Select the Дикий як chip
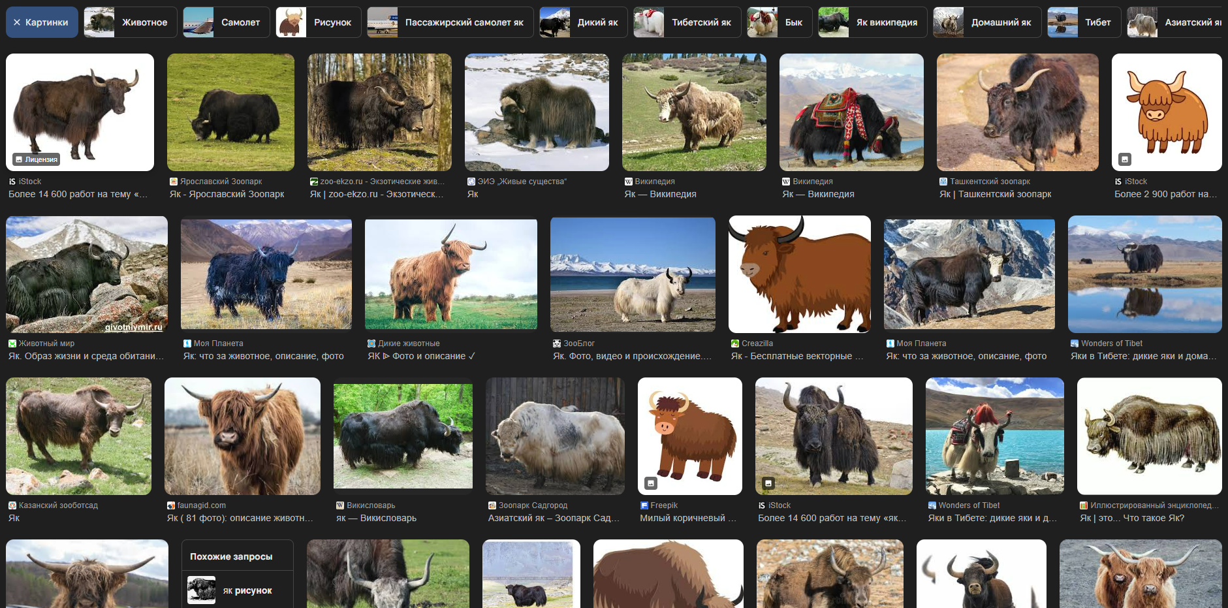The height and width of the screenshot is (608, 1228). click(583, 22)
